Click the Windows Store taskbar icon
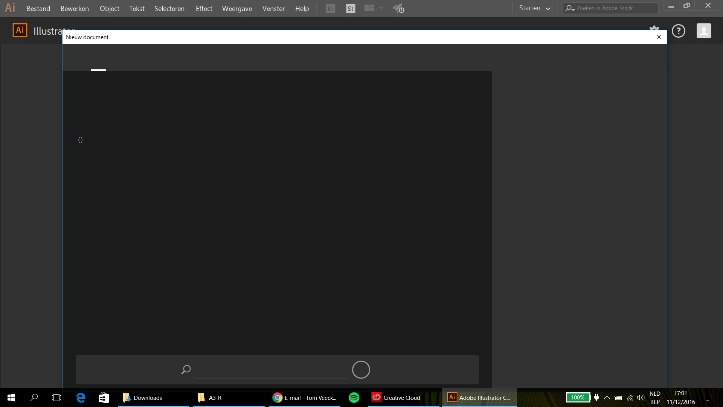723x407 pixels. tap(104, 398)
